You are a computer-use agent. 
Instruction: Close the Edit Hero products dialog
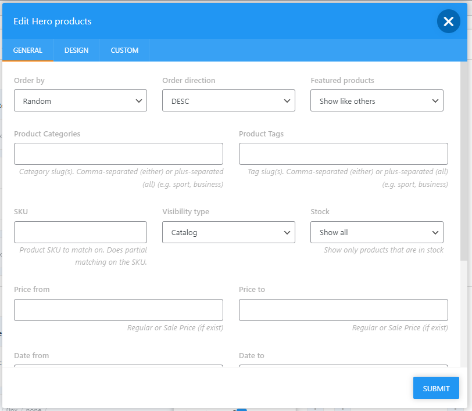coord(448,21)
